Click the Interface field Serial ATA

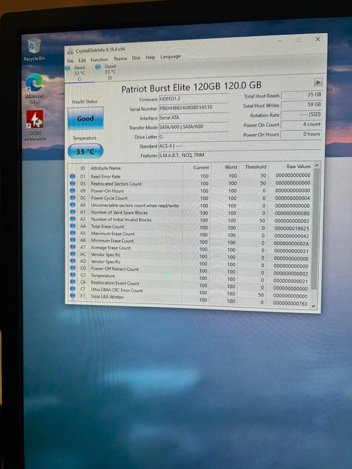[x=194, y=118]
